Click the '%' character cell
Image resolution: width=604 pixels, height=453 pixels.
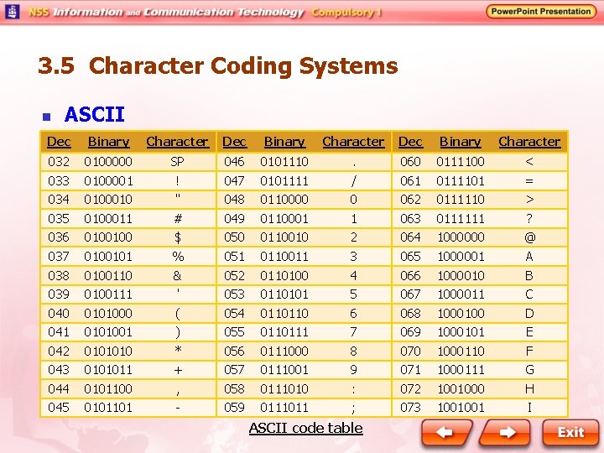178,257
